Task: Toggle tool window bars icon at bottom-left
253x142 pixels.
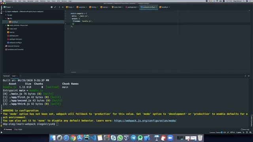Action: coord(2,133)
